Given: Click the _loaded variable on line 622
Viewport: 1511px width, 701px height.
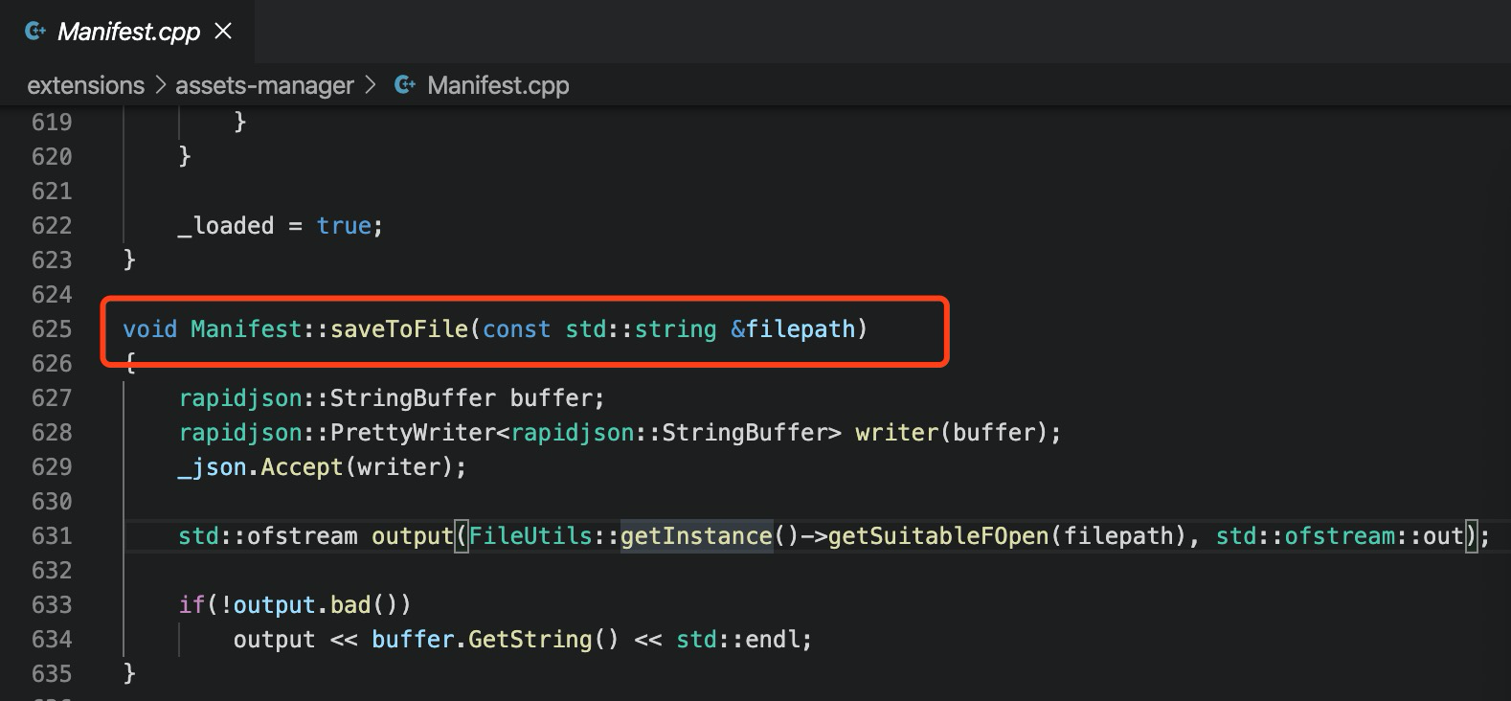Looking at the screenshot, I should [226, 226].
